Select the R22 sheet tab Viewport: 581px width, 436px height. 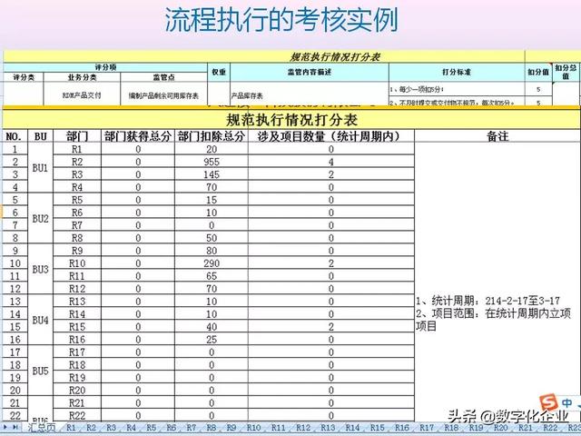coord(550,428)
